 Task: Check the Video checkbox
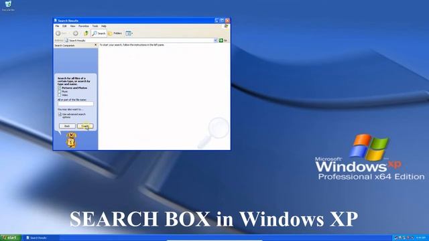[x=60, y=95]
